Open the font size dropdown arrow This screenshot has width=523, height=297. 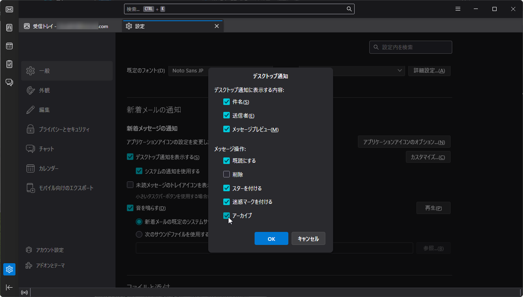(x=399, y=71)
